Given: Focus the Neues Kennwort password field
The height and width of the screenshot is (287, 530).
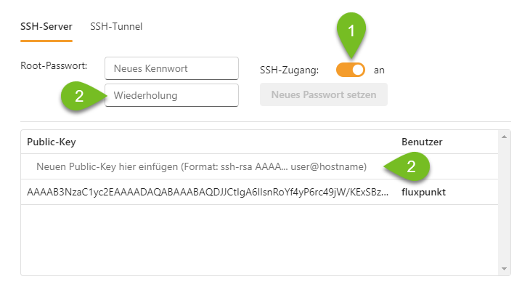Looking at the screenshot, I should tap(172, 68).
